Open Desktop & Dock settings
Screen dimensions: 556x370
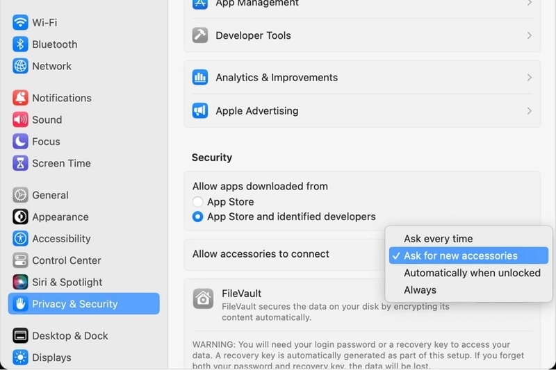69,336
